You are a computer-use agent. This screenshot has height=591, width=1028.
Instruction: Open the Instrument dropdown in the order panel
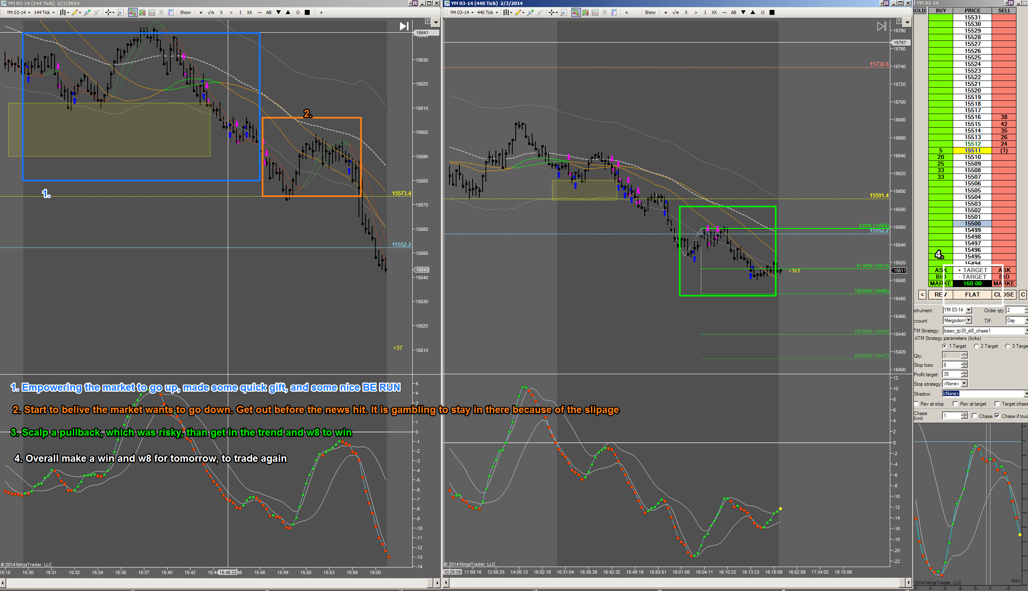point(969,310)
